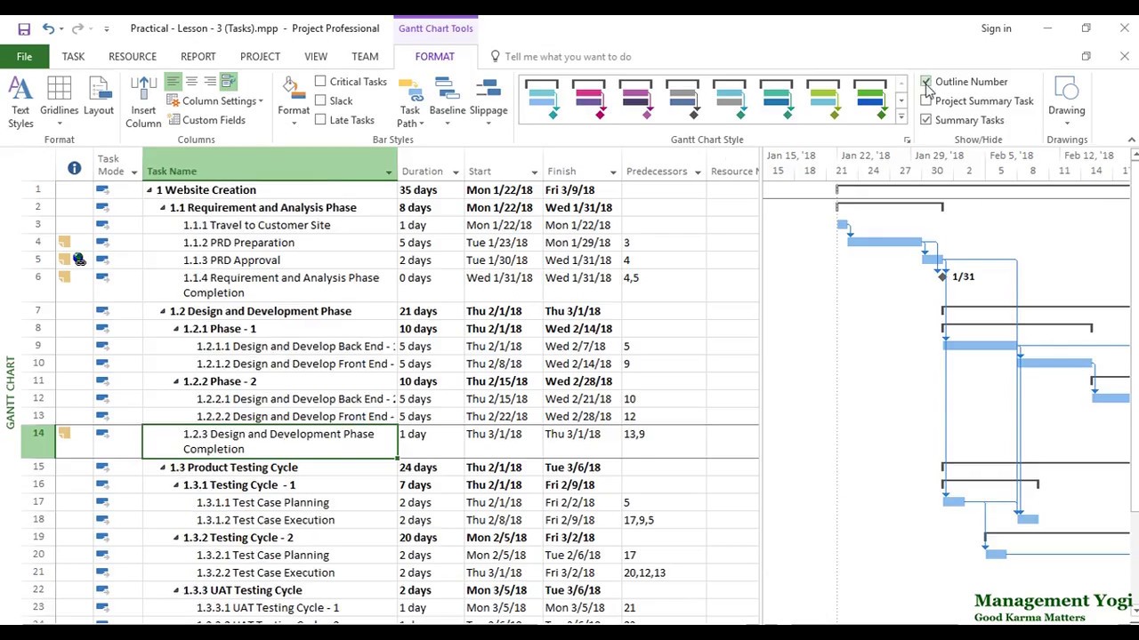Center-align the column text

tap(191, 82)
